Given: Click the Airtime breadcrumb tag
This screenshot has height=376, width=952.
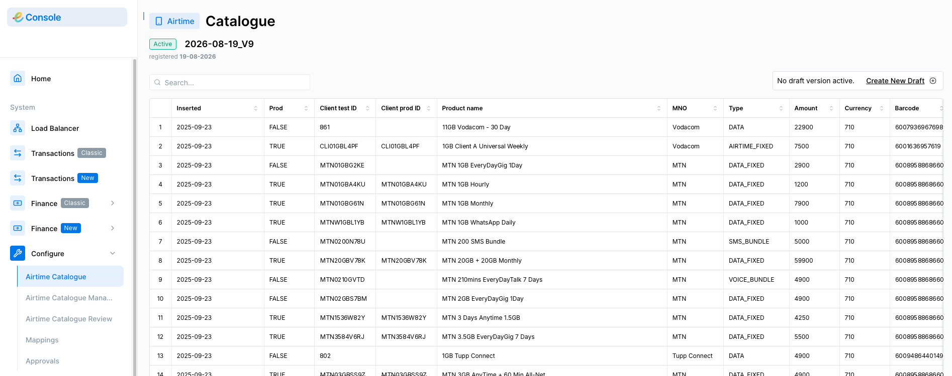Looking at the screenshot, I should click(x=174, y=21).
